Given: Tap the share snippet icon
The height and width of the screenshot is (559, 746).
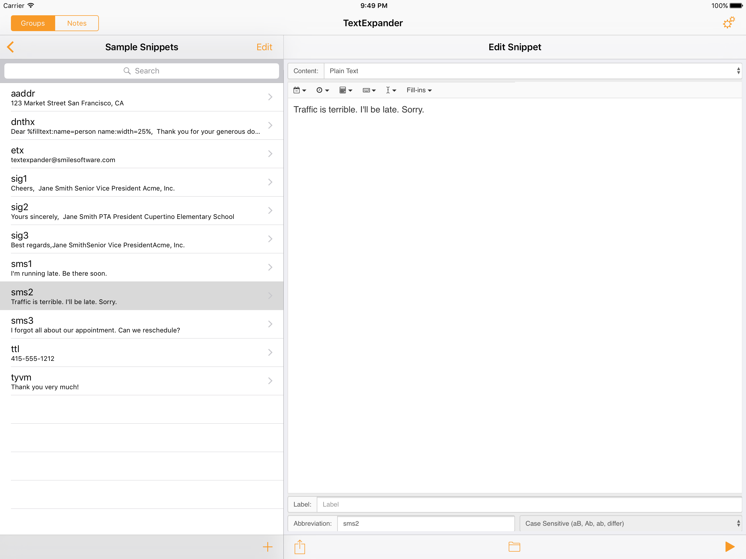Looking at the screenshot, I should click(300, 546).
